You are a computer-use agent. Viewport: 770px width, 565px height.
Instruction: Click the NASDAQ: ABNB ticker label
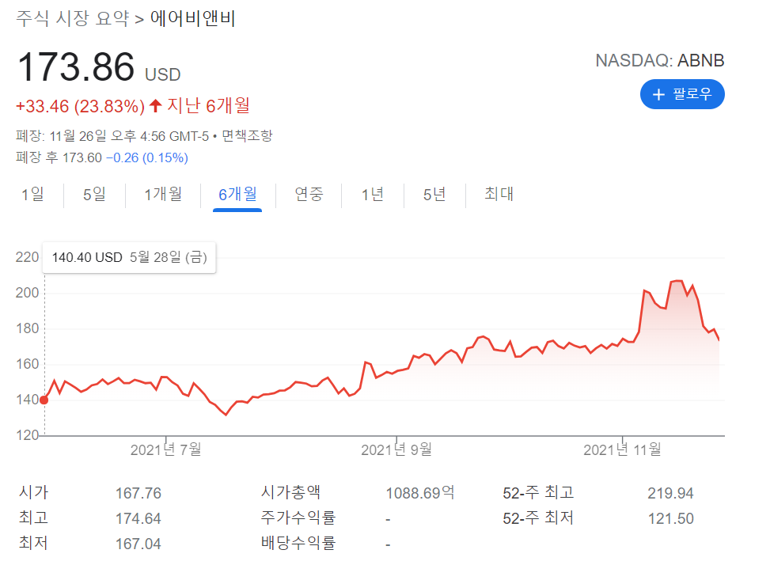[659, 60]
